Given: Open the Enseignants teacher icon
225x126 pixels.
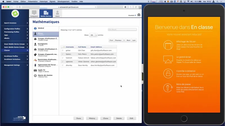Looking at the screenshot, I should (35, 44).
